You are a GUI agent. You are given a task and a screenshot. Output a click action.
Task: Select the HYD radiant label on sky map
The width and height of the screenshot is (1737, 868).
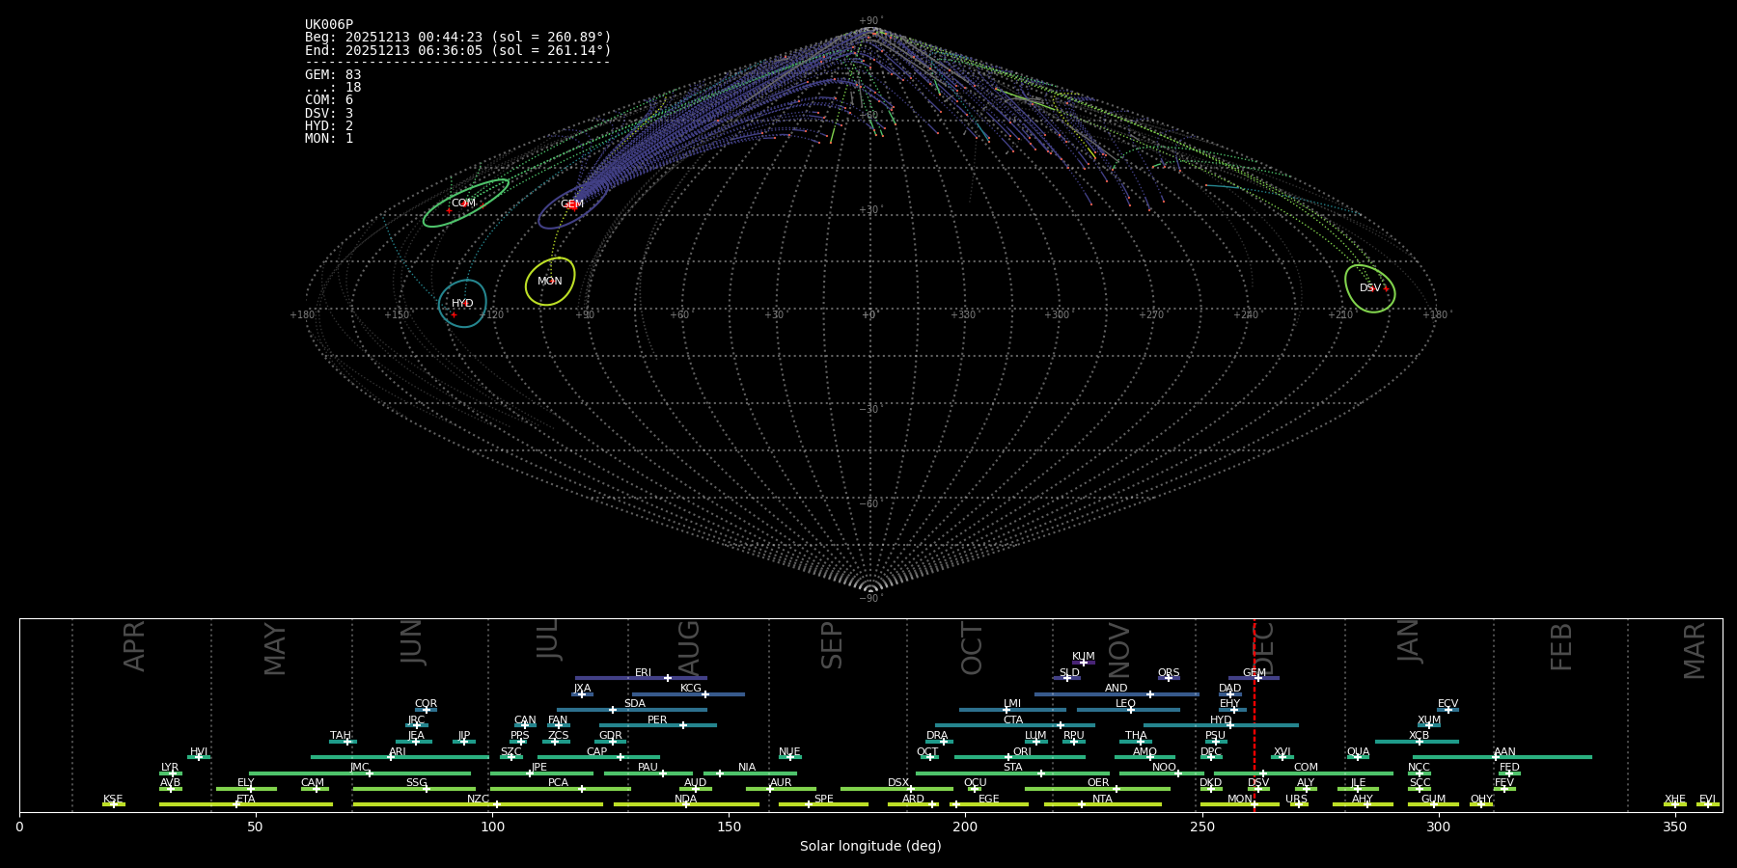462,304
